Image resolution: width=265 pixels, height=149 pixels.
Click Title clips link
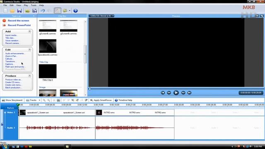[x=10, y=38]
